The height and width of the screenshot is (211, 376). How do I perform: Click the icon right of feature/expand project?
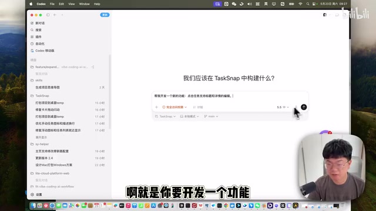(x=93, y=67)
